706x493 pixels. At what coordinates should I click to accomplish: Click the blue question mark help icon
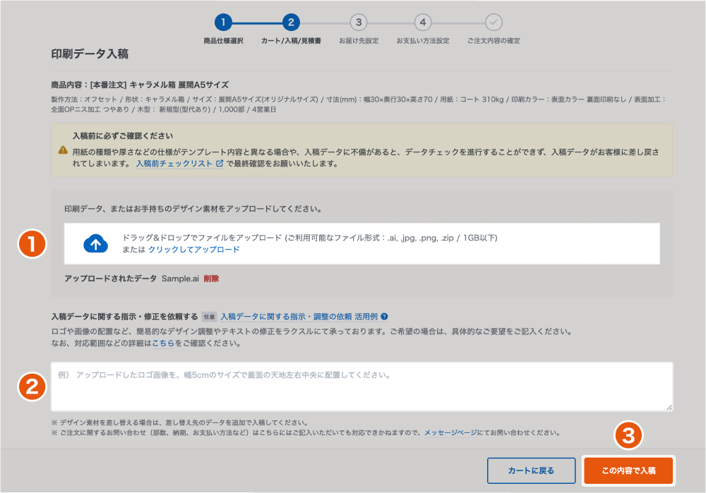tap(384, 317)
